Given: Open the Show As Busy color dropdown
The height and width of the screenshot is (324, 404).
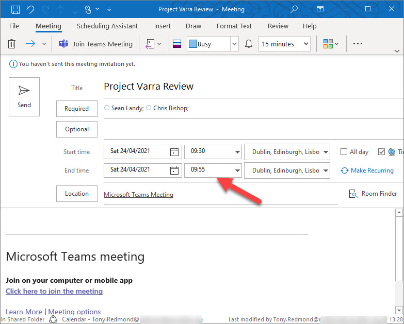Looking at the screenshot, I should click(234, 44).
